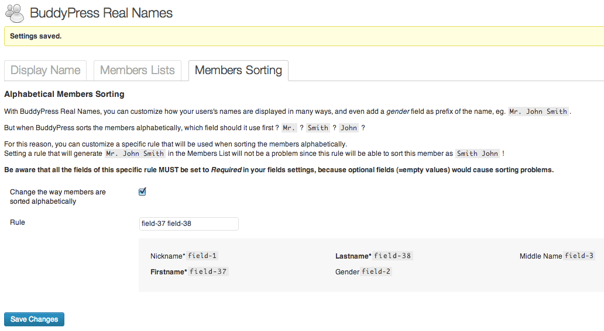Viewport: 604px width, 331px height.
Task: Click the 'Change the way members are sorted' label
Action: click(57, 197)
